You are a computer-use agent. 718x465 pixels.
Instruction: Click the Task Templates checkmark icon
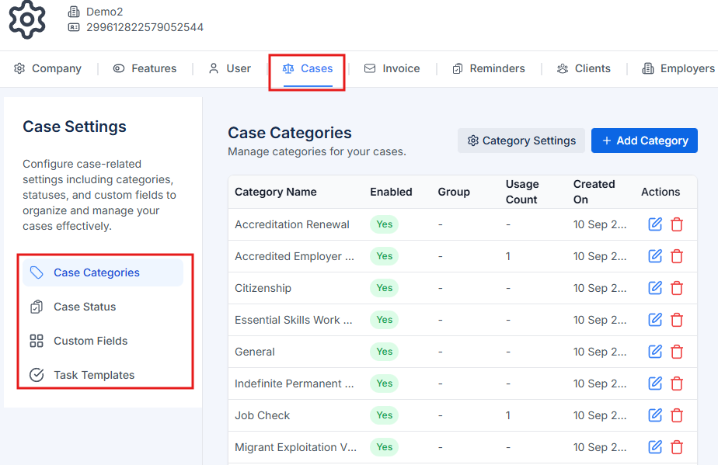point(36,375)
